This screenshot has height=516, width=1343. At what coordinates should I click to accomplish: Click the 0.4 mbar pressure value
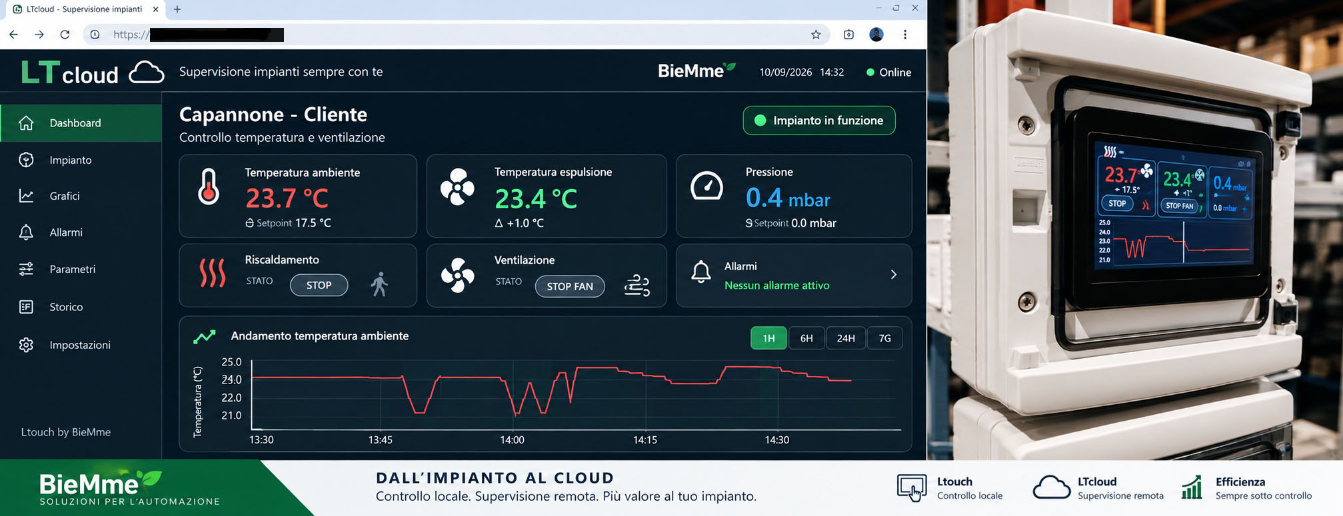[x=788, y=198]
